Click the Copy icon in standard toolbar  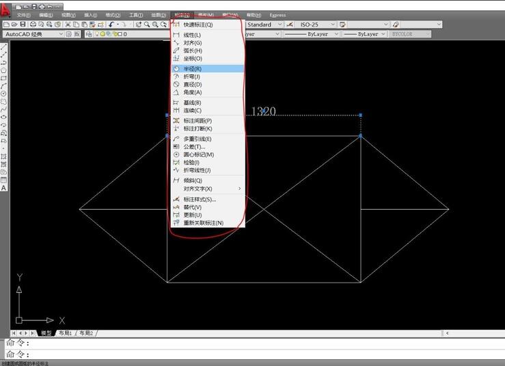point(76,25)
